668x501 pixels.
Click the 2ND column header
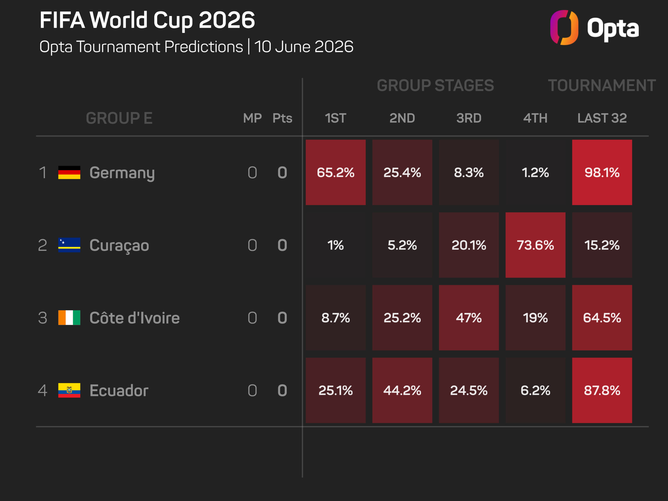(x=402, y=118)
